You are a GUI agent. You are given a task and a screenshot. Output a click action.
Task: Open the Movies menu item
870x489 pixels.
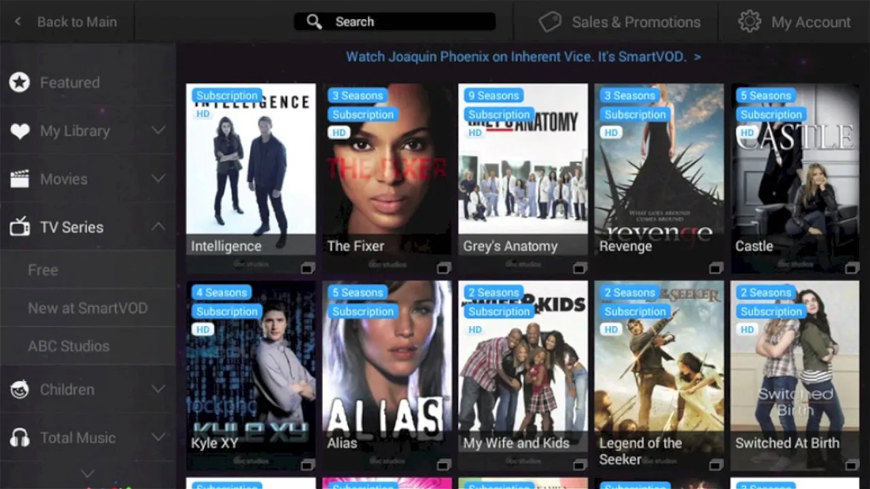pos(88,179)
